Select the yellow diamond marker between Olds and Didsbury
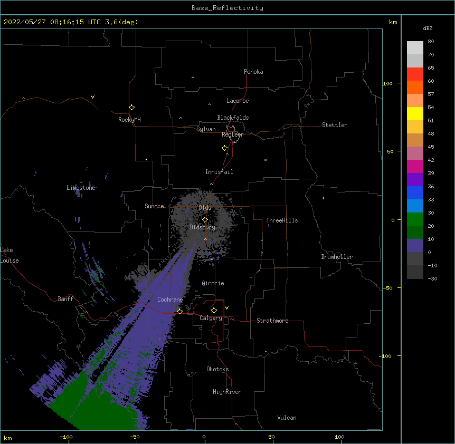Viewport: 455px width, 444px height. (205, 220)
